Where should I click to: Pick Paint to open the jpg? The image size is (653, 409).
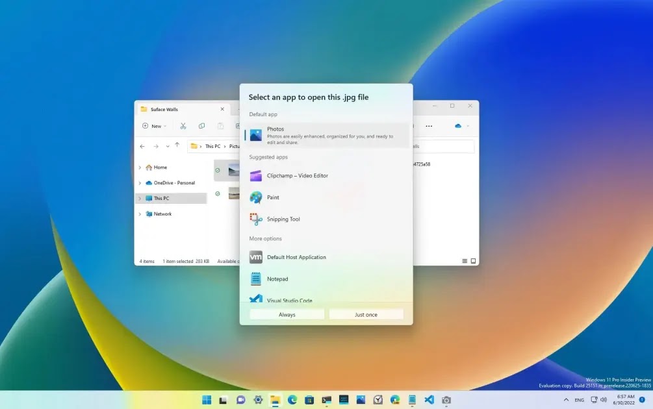point(326,197)
